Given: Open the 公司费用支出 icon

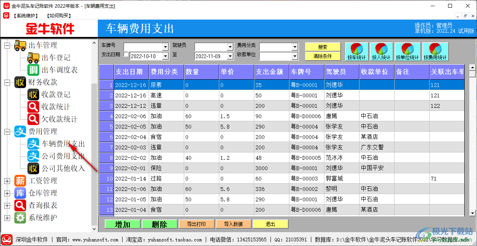Looking at the screenshot, I should coord(34,156).
